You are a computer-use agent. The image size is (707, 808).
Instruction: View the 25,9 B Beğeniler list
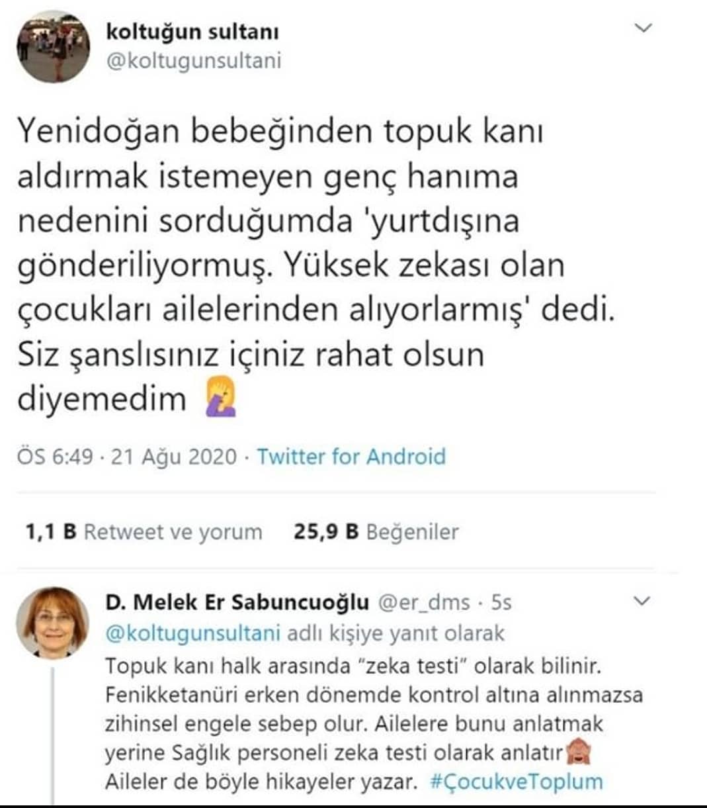coord(376,531)
